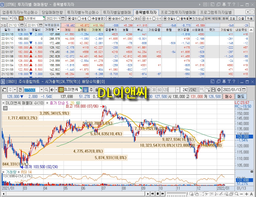
Task: Select the 등락률 radio button
Action: coord(178,19)
